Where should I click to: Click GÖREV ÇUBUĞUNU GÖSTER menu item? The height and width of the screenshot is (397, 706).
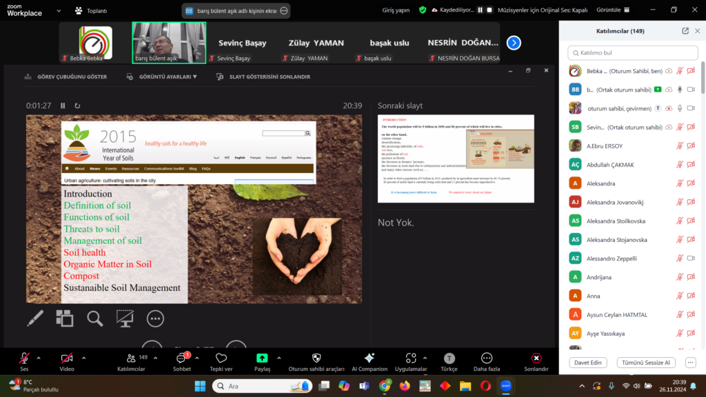click(65, 77)
